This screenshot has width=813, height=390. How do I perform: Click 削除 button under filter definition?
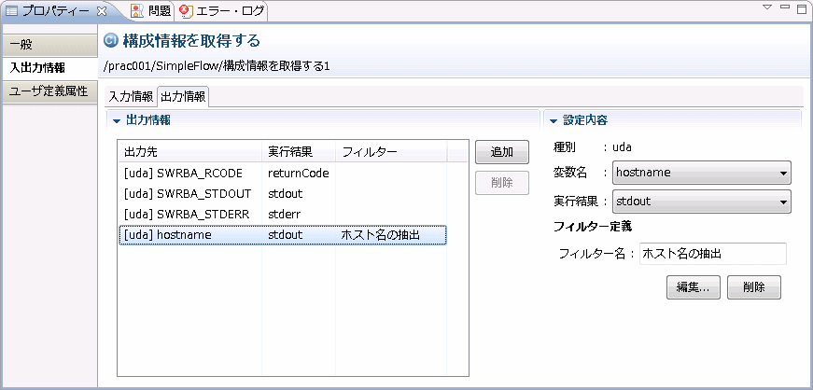pos(754,287)
